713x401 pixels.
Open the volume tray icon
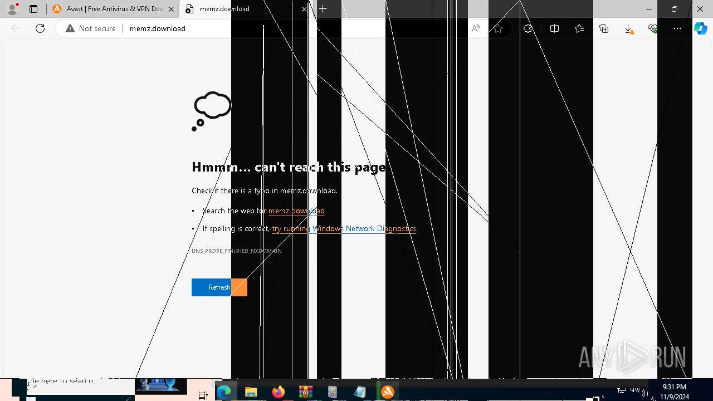634,391
